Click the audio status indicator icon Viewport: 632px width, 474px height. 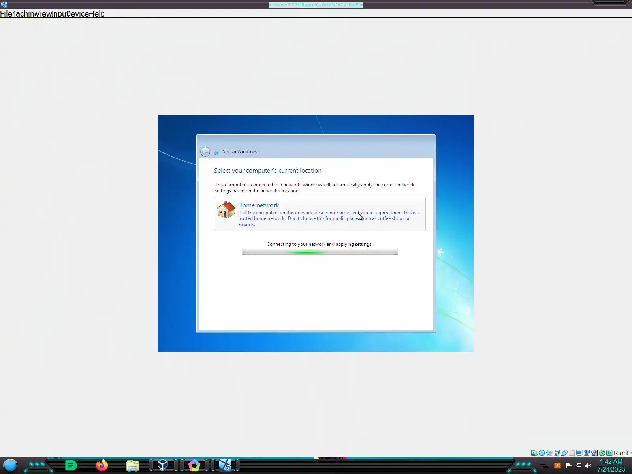click(x=549, y=453)
